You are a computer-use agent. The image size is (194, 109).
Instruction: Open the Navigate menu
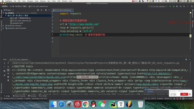[x=30, y=1]
